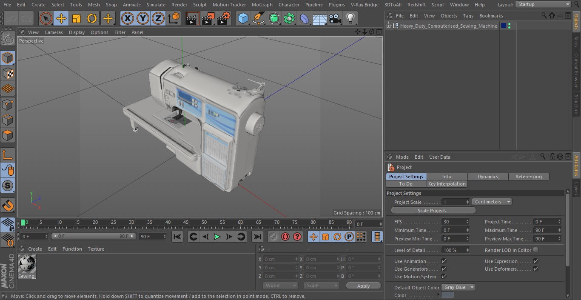Click the Scale Project button
The width and height of the screenshot is (581, 300).
tap(433, 210)
